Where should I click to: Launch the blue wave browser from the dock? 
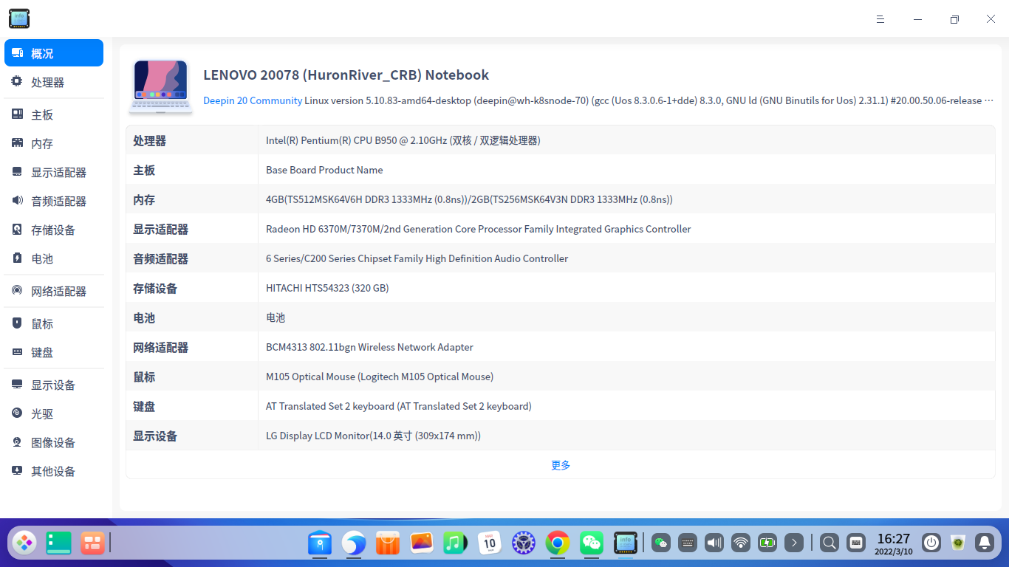click(x=354, y=543)
